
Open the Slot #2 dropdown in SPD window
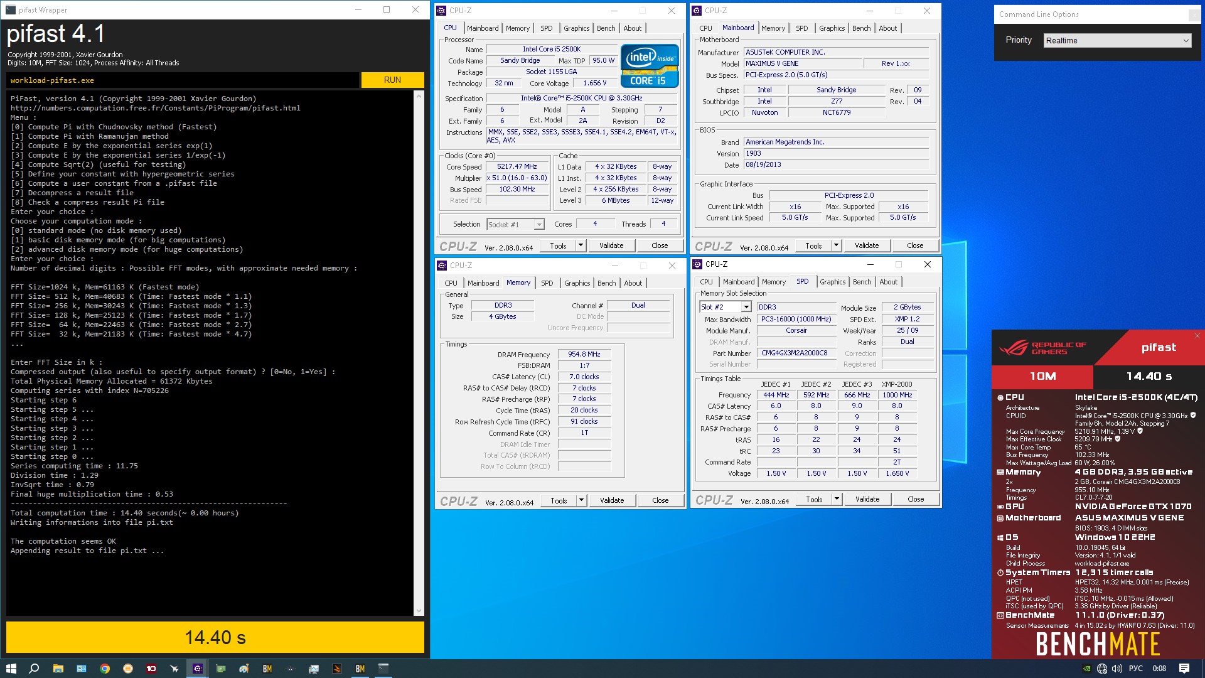[725, 307]
